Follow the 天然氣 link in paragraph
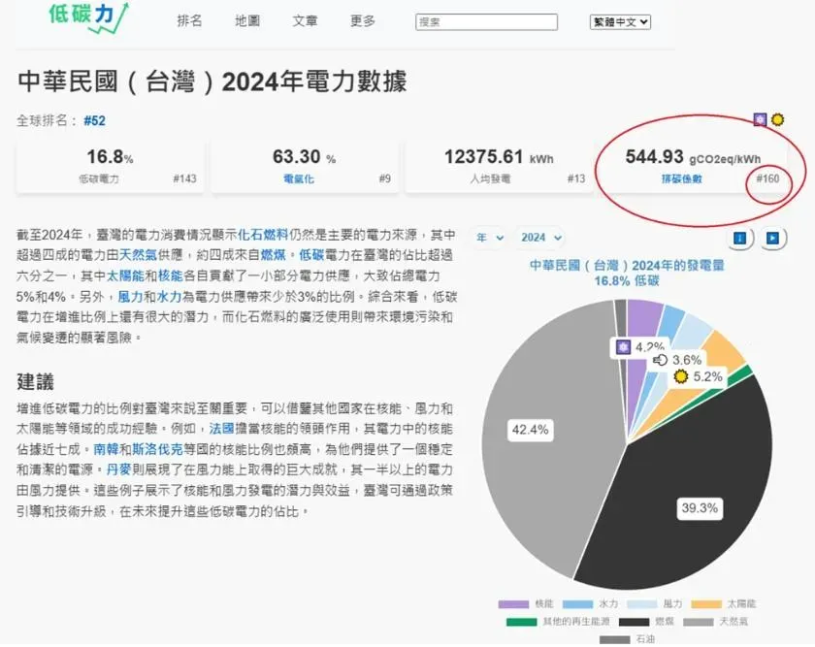 (138, 255)
